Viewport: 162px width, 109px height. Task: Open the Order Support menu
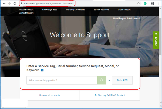(124, 10)
